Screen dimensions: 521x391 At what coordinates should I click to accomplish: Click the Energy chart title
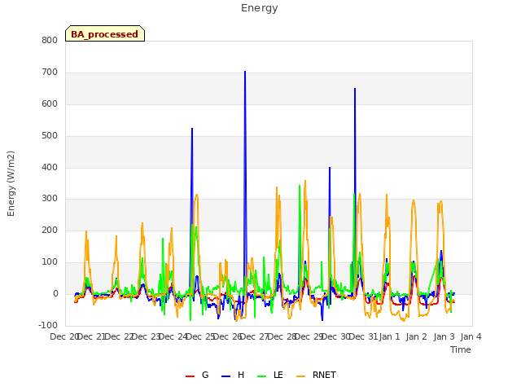tap(260, 8)
